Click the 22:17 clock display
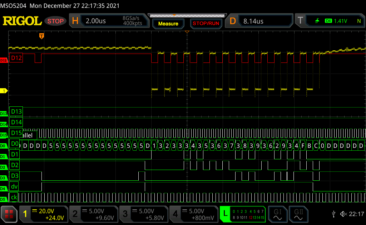The width and height of the screenshot is (366, 225). tap(356, 214)
